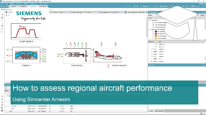Viewport: 206px width, 115px height.
Task: Click the Open file toolbar icon
Action: [x=4, y=6]
